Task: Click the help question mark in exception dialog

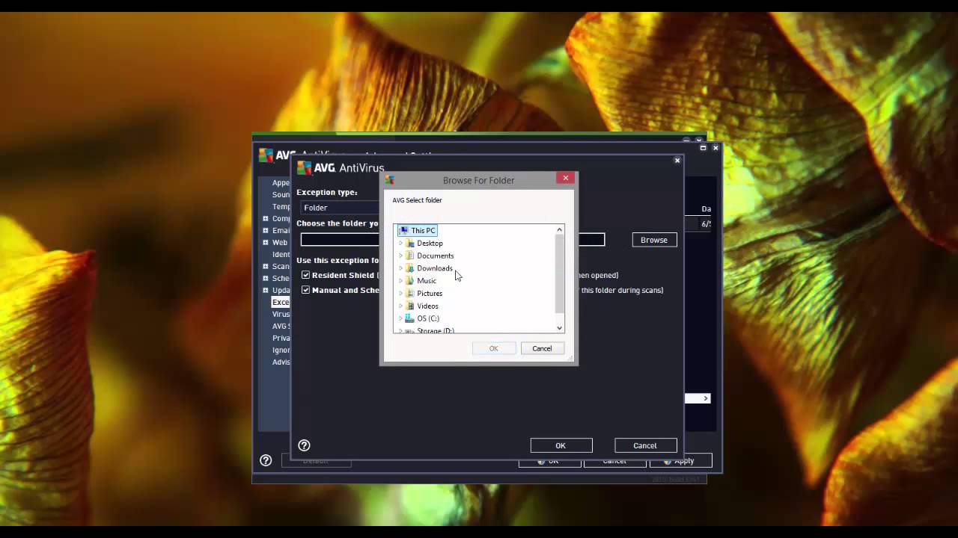Action: [x=304, y=445]
